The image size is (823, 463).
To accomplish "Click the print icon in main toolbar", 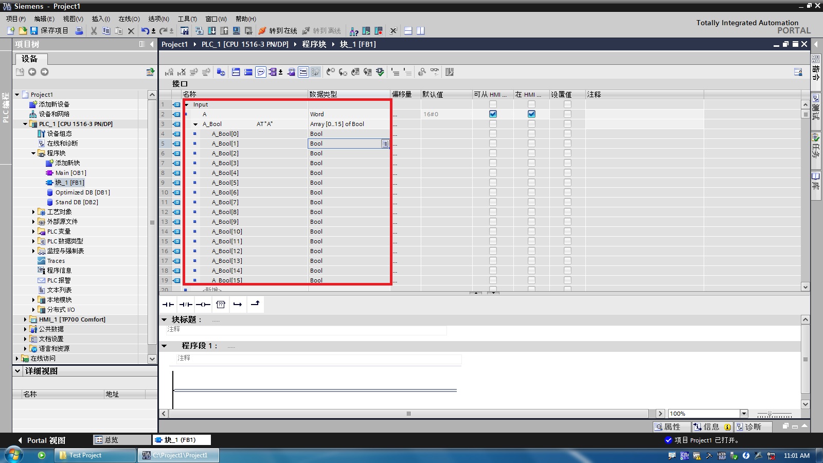I will (x=79, y=31).
